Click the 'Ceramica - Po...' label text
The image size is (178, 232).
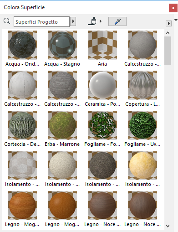tap(102, 104)
